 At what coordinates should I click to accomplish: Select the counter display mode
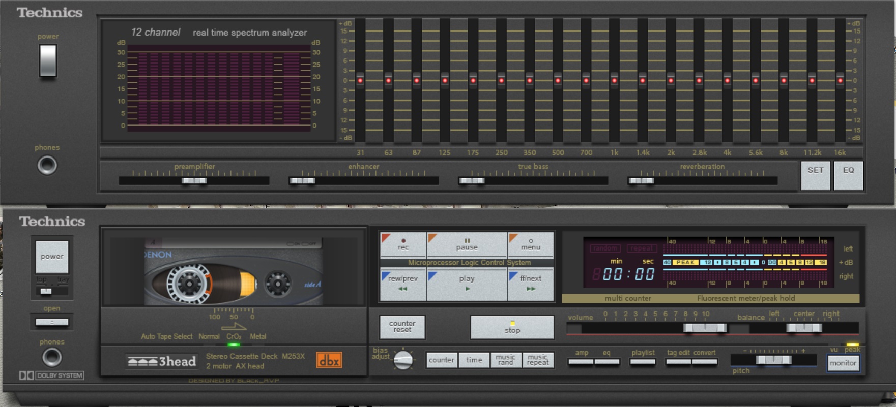pos(441,360)
